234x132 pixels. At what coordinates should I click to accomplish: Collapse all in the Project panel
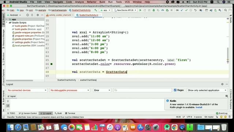tap(32, 15)
